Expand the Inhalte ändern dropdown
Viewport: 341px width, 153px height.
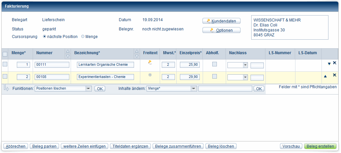pyautogui.click(x=193, y=89)
